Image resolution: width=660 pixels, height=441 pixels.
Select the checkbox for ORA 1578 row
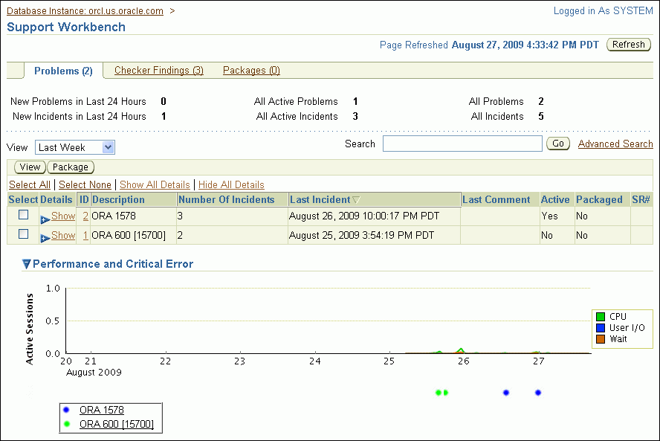click(23, 215)
